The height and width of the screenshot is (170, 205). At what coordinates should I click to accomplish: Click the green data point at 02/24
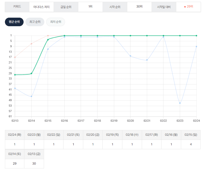point(196,36)
